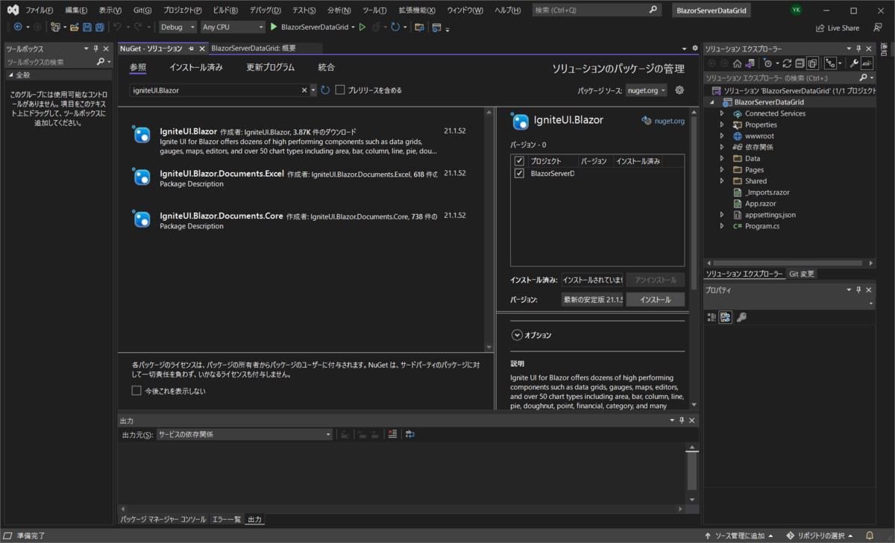The width and height of the screenshot is (895, 543).
Task: Click リポジトリの選択 in status bar
Action: point(819,536)
